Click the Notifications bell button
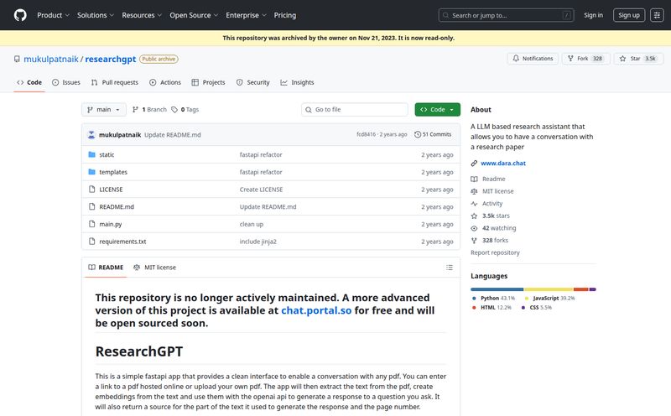This screenshot has height=416, width=671. tap(533, 59)
